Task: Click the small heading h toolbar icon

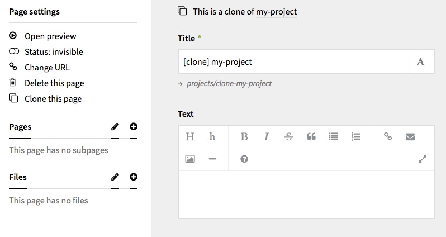Action: click(x=212, y=136)
